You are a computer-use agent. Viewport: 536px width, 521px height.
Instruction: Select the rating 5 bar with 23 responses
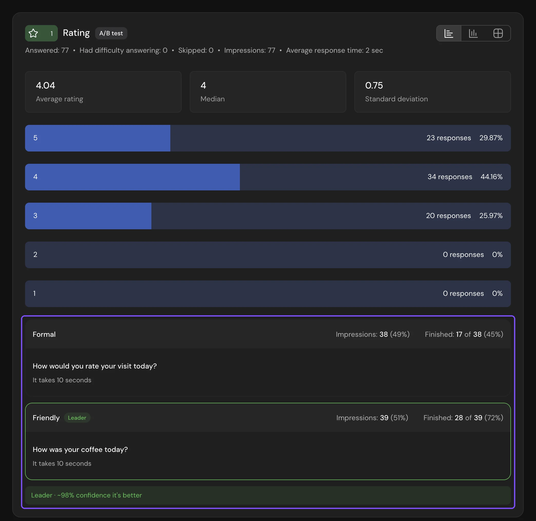click(x=268, y=138)
